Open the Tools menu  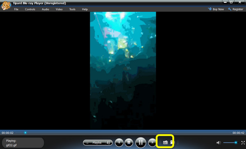72,9
